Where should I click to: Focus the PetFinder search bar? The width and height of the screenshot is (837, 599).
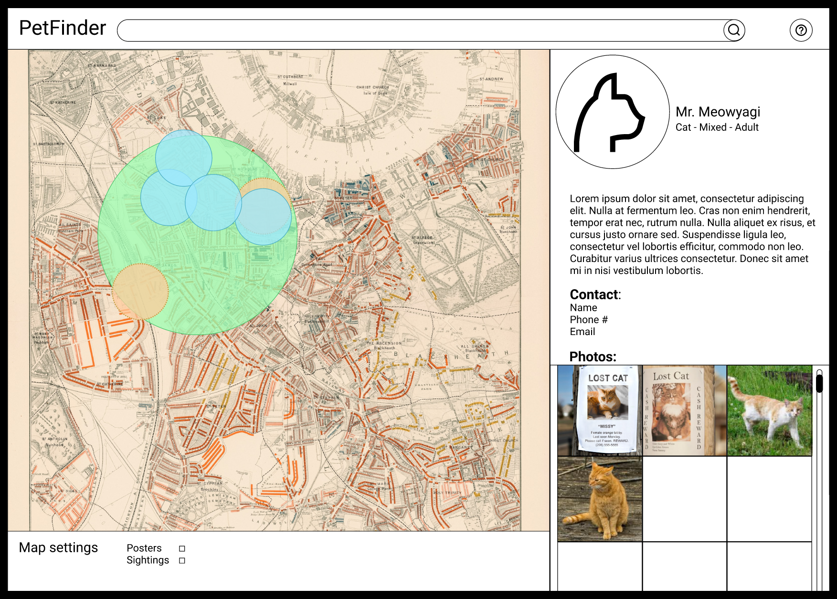431,30
